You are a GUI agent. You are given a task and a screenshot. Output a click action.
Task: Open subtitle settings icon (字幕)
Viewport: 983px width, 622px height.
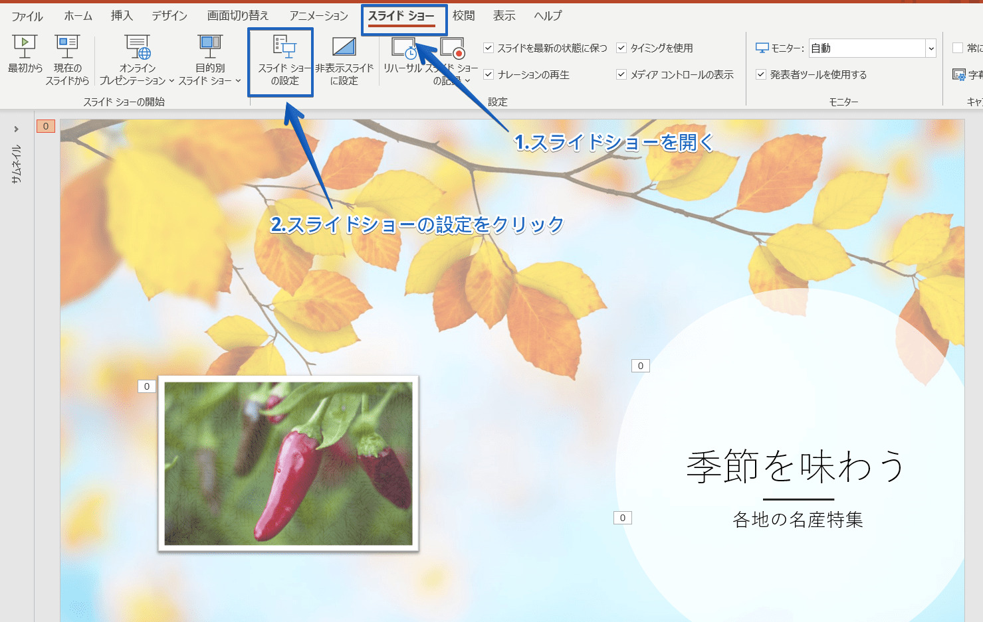pos(959,75)
